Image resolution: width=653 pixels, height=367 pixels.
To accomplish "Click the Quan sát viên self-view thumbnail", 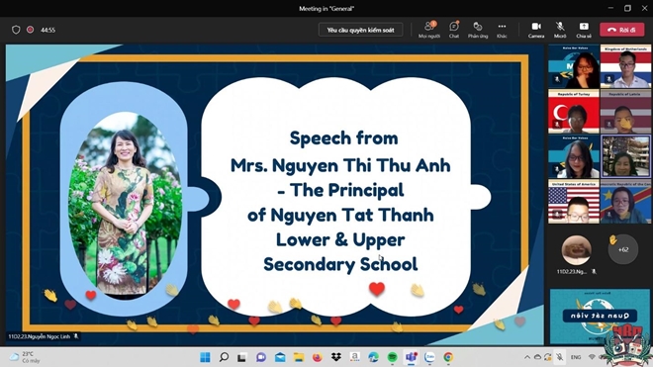I will click(600, 316).
